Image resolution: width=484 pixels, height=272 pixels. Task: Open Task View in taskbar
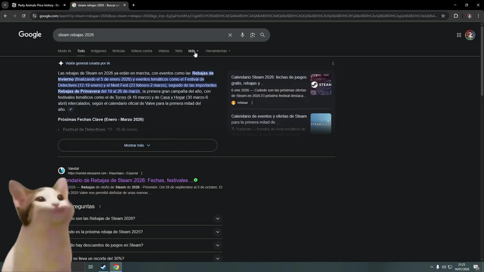(x=90, y=267)
